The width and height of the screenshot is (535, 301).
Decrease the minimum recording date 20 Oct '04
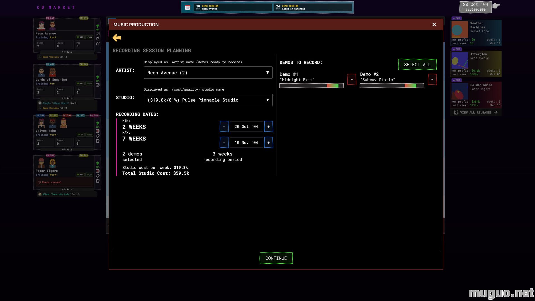[224, 127]
